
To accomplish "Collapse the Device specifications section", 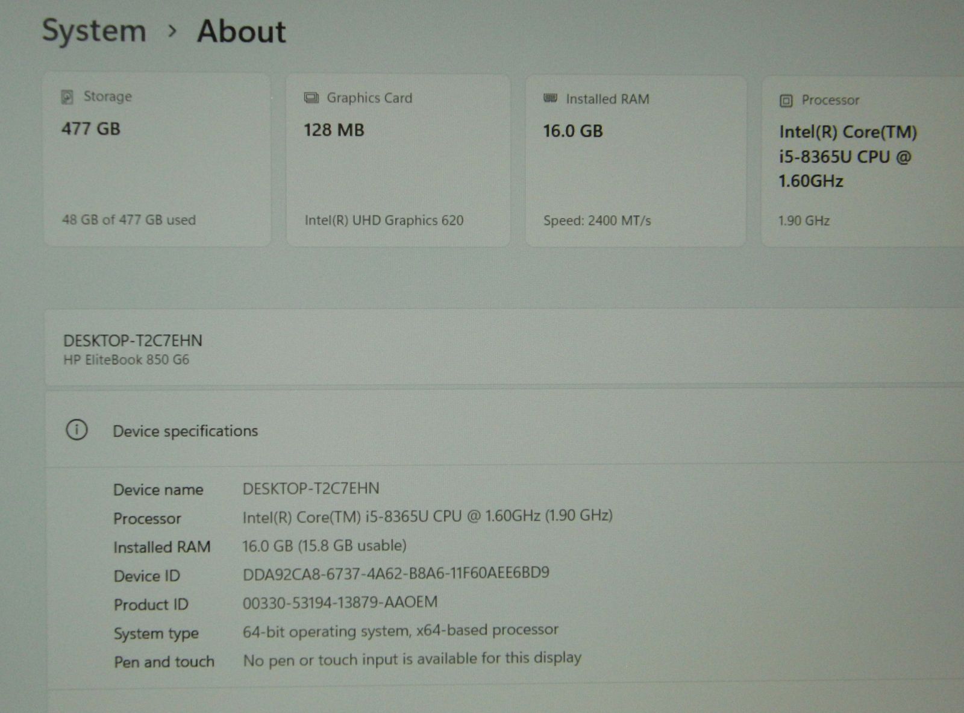I will coord(185,431).
